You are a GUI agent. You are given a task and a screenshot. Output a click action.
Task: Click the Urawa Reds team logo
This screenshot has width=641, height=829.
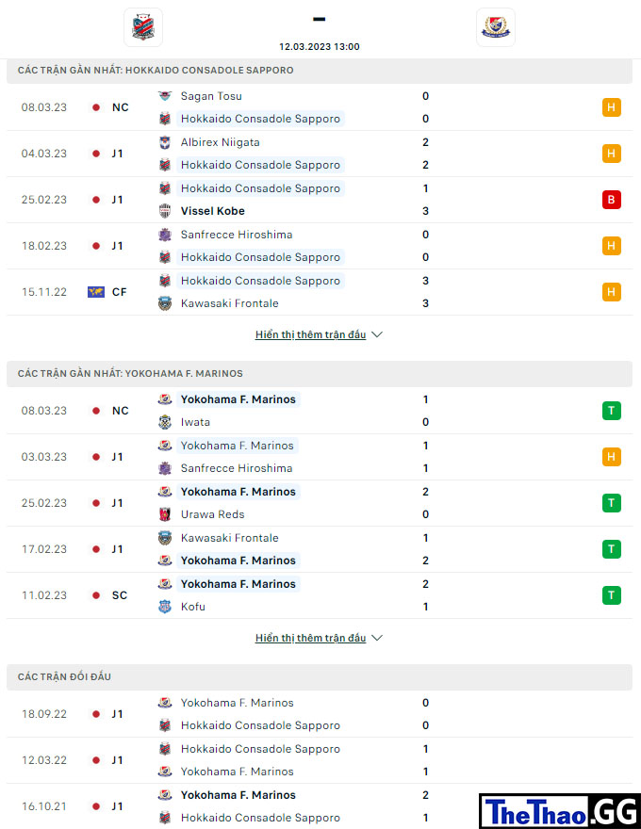[x=165, y=514]
